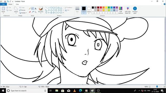Pick the Down arrow shape
The image size is (166, 93).
coord(46,13)
